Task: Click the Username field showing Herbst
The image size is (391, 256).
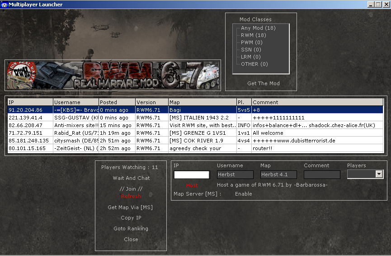Action: point(235,174)
